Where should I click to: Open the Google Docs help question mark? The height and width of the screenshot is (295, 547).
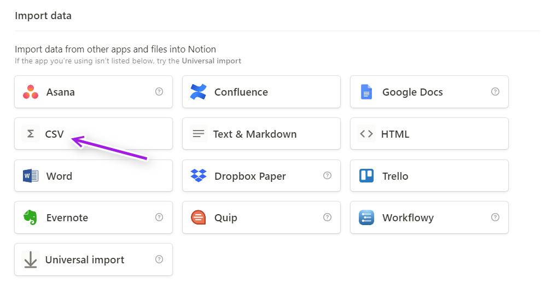tap(495, 92)
